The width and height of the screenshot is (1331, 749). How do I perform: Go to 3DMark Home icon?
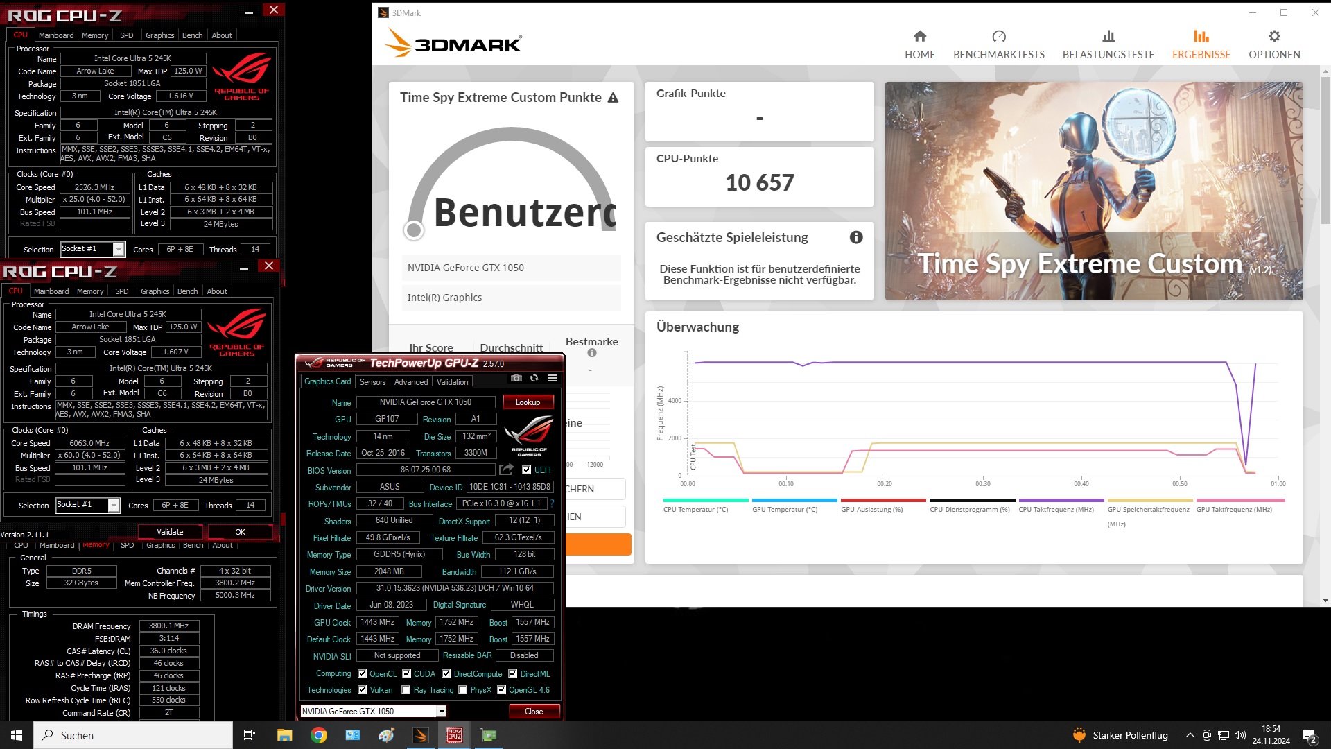[920, 36]
